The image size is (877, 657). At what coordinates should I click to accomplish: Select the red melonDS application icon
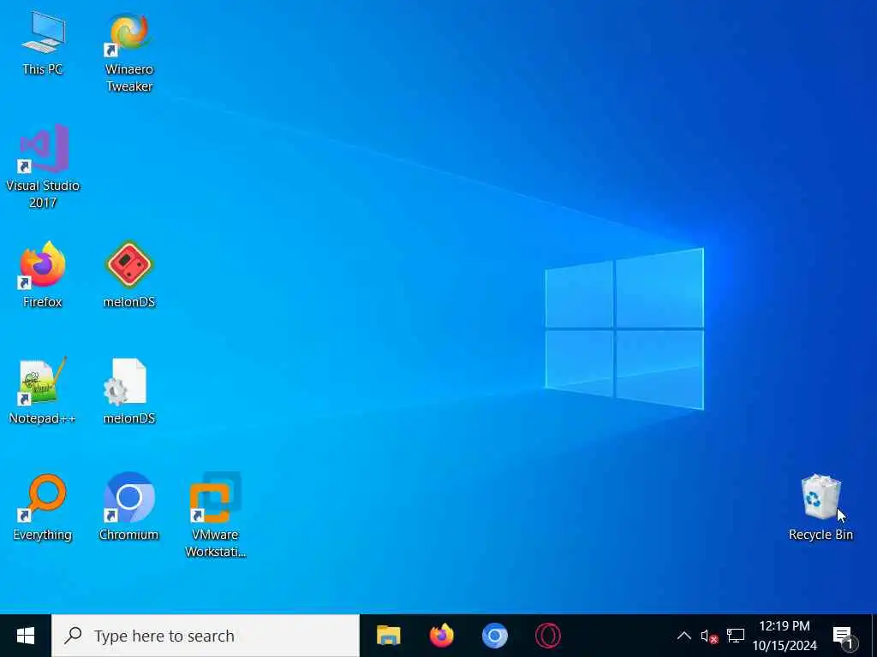click(x=129, y=275)
